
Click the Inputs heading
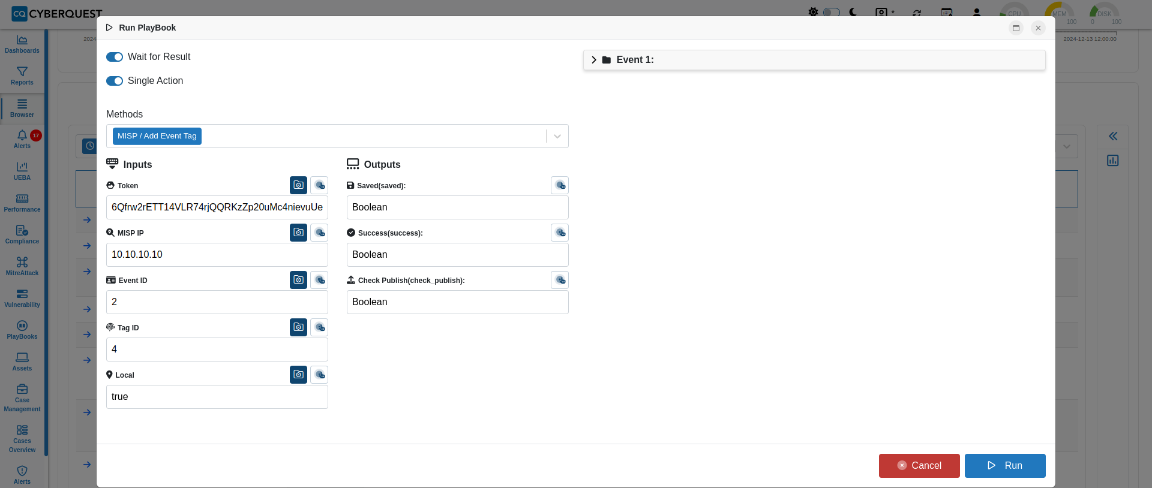coord(137,164)
